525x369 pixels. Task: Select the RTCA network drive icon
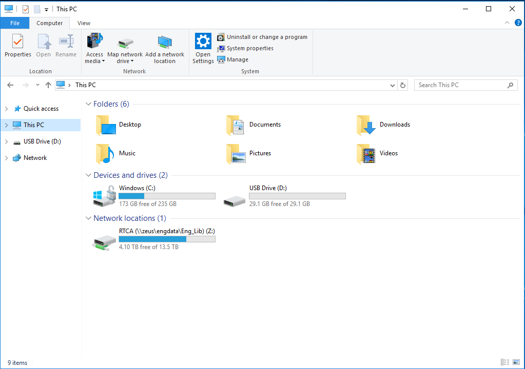tap(105, 242)
